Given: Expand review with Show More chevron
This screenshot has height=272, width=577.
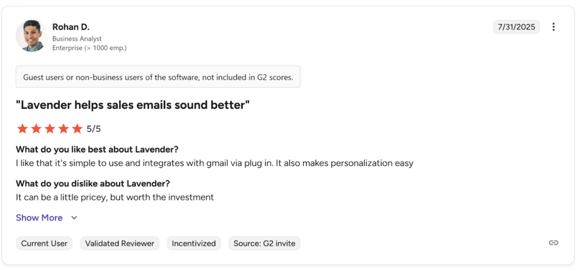Looking at the screenshot, I should pyautogui.click(x=74, y=218).
